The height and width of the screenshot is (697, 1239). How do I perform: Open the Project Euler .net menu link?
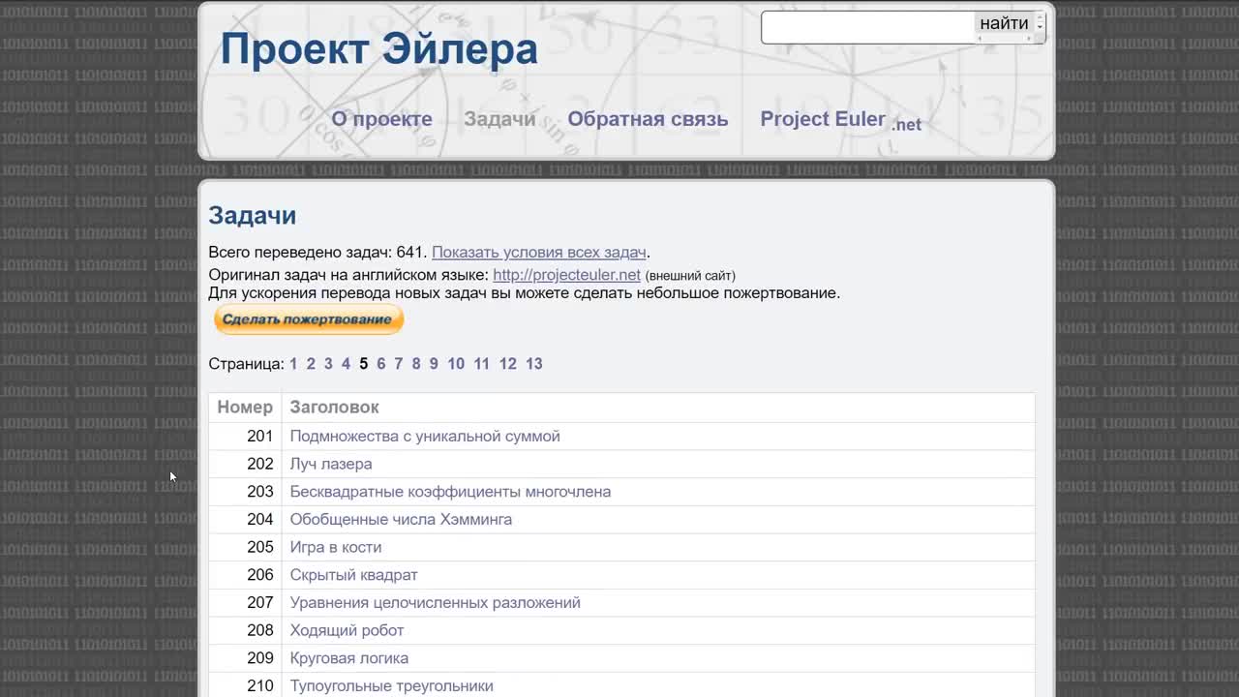click(840, 120)
